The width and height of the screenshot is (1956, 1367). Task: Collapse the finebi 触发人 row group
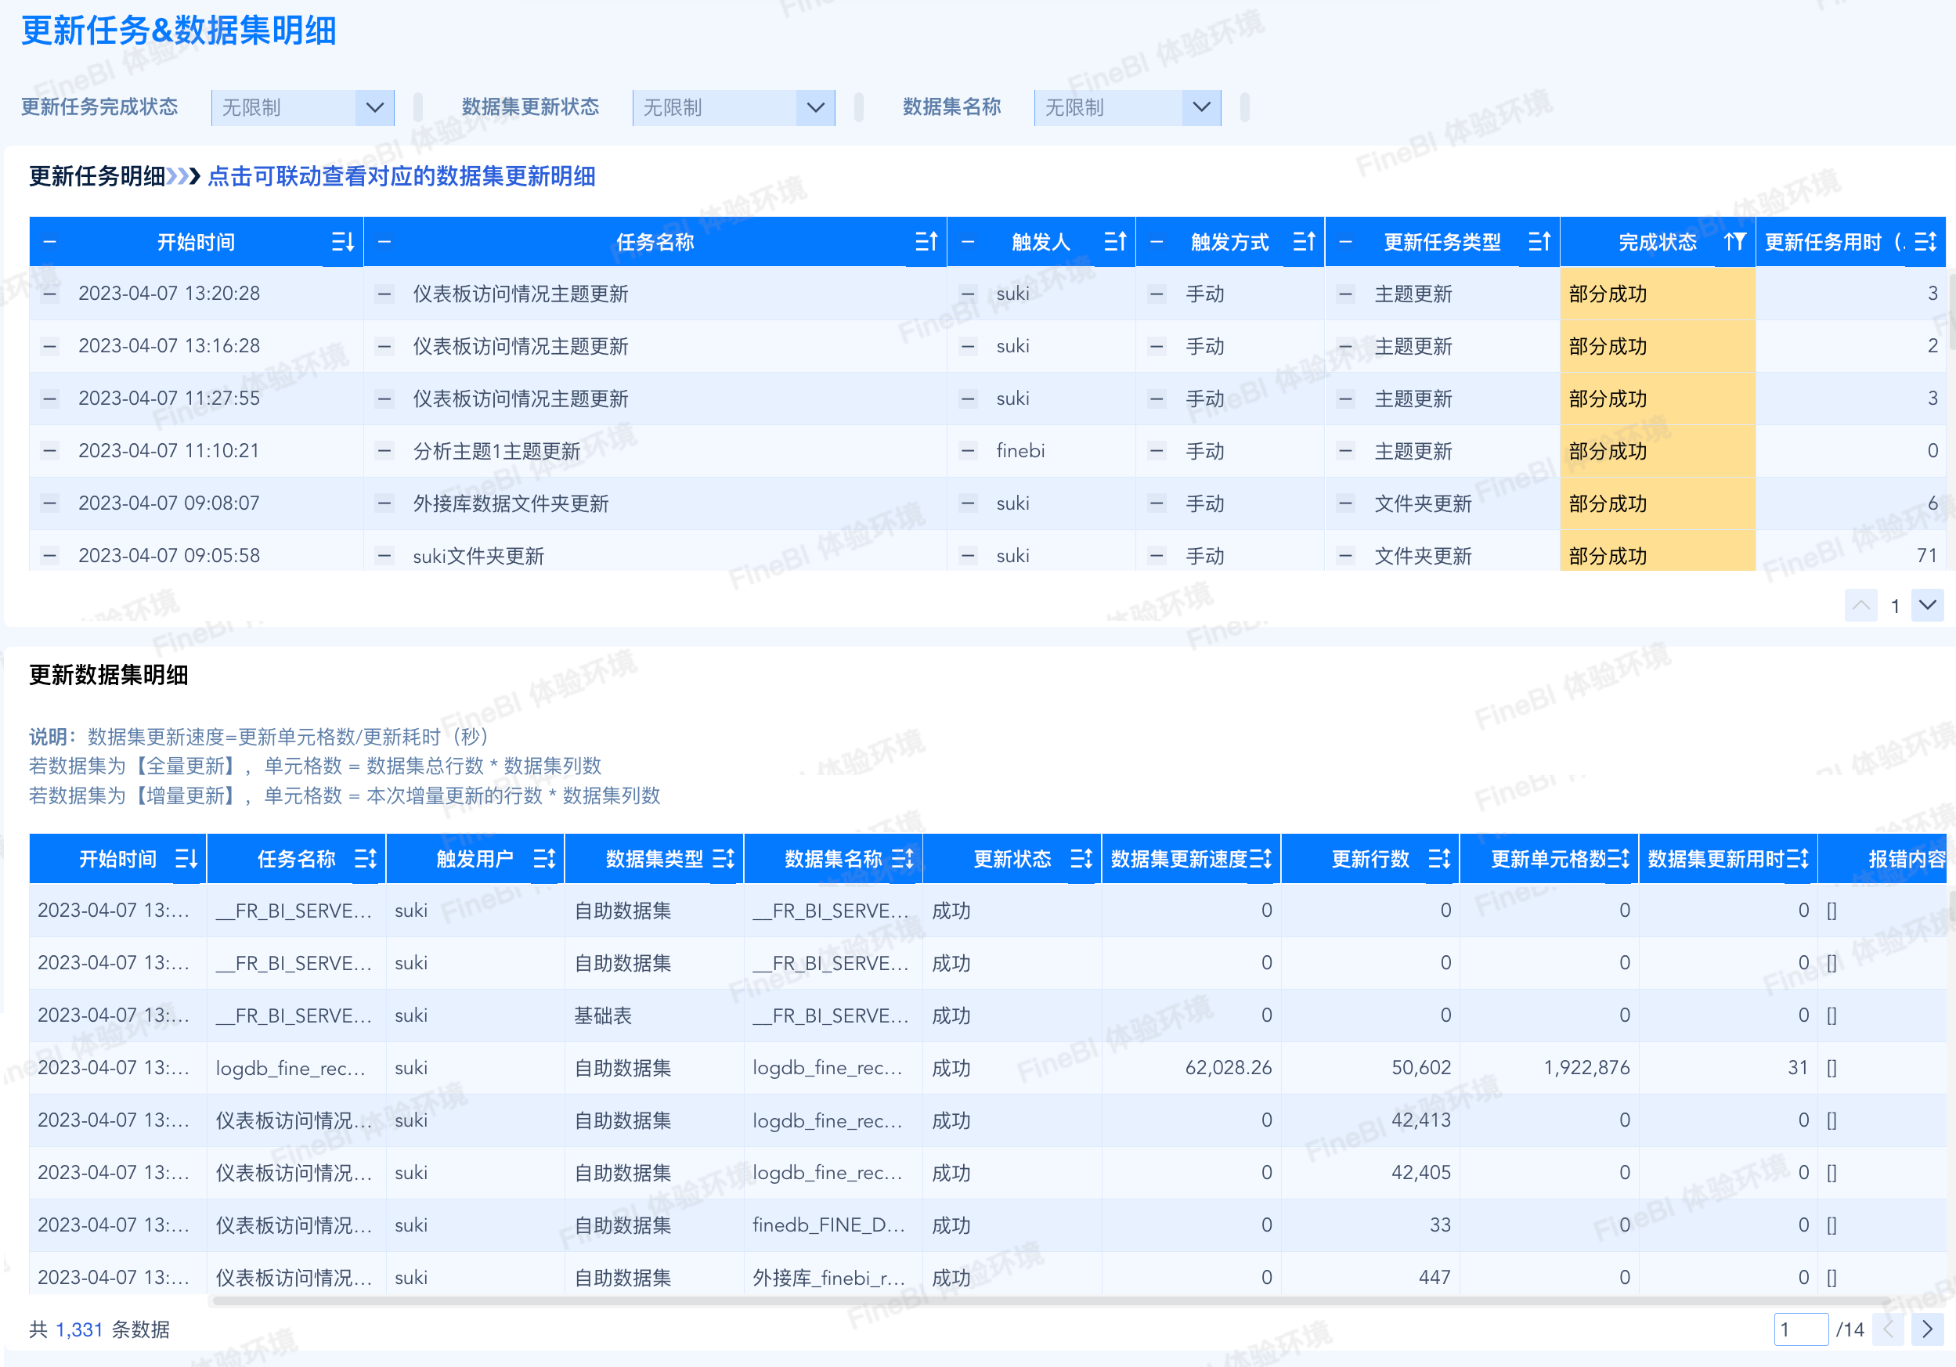tap(968, 450)
